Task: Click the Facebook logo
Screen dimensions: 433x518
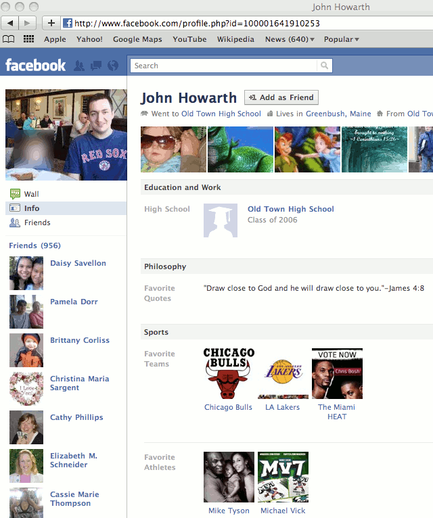Action: pyautogui.click(x=36, y=66)
